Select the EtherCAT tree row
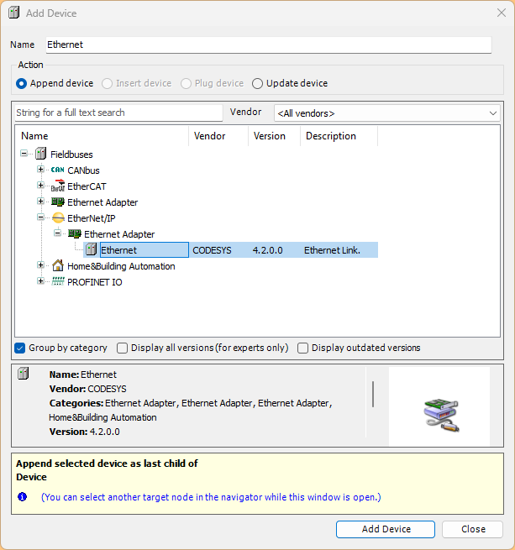 tap(87, 186)
